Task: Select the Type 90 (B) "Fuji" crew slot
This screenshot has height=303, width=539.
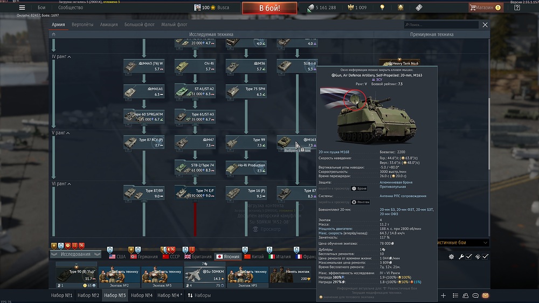Action: pos(77,275)
